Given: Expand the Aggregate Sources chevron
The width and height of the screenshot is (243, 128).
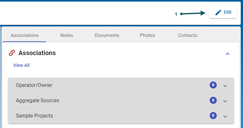Looking at the screenshot, I should 225,101.
